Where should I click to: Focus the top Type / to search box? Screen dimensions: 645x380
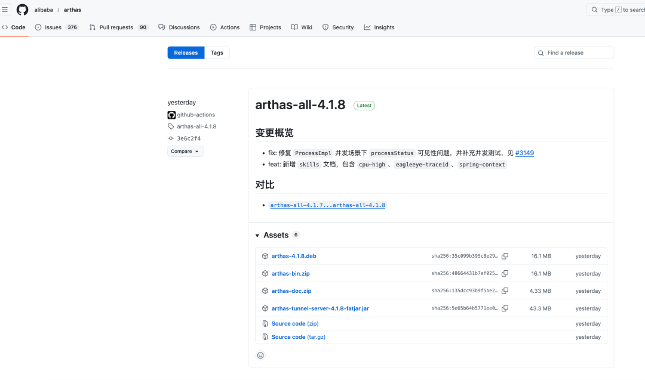point(616,10)
